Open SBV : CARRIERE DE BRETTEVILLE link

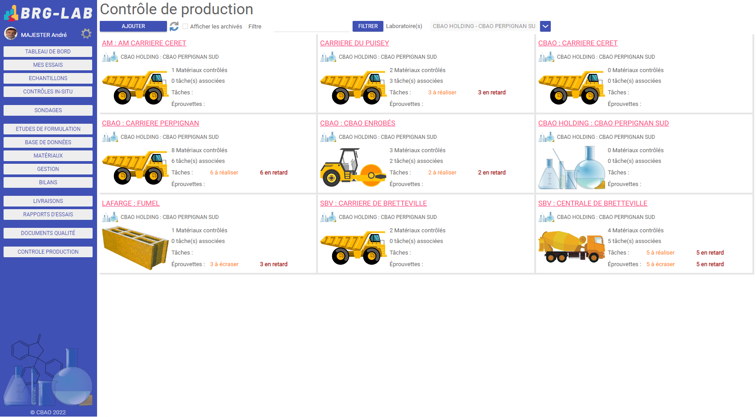[x=373, y=203]
